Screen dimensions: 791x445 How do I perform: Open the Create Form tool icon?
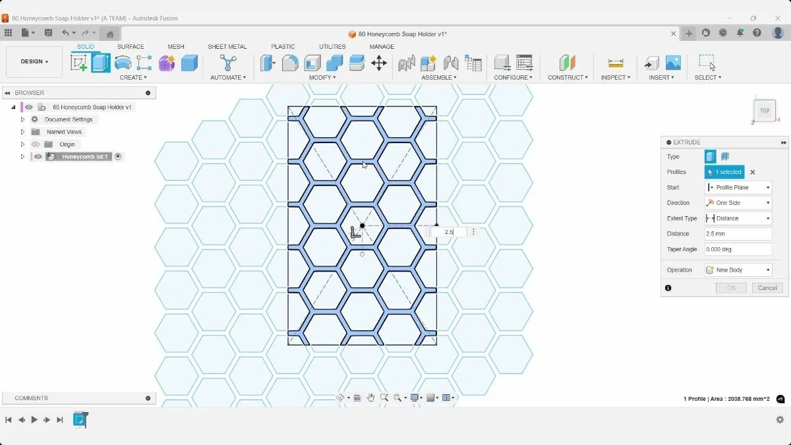click(167, 63)
